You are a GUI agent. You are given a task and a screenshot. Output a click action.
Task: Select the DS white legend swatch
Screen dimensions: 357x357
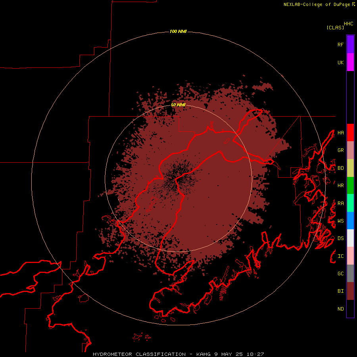(350, 238)
